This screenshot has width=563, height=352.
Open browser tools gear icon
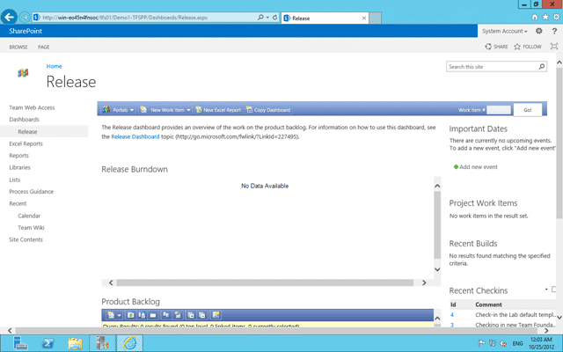point(556,17)
